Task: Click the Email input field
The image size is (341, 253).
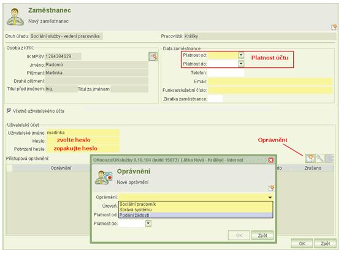Action: [270, 81]
